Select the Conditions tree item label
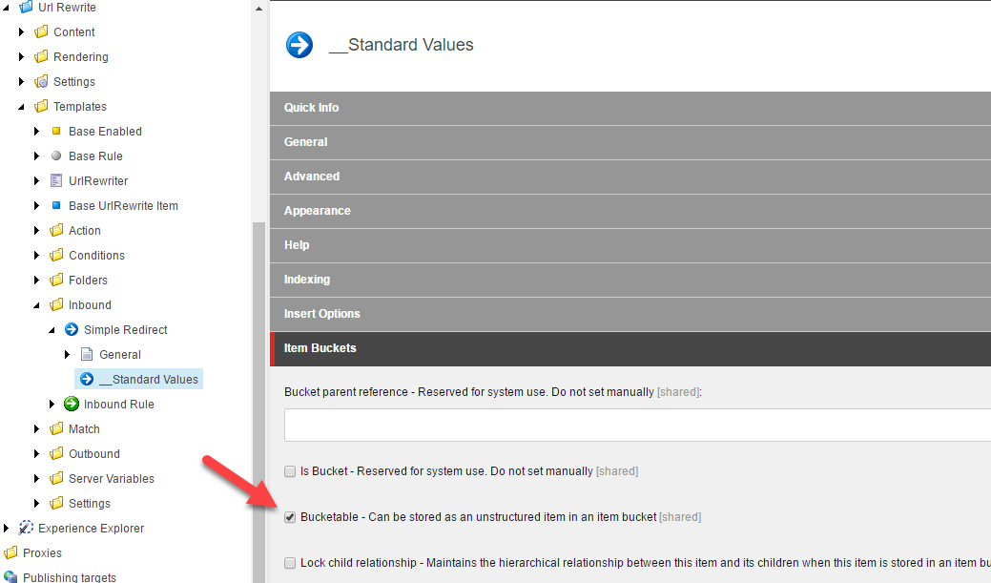This screenshot has width=991, height=583. (96, 256)
